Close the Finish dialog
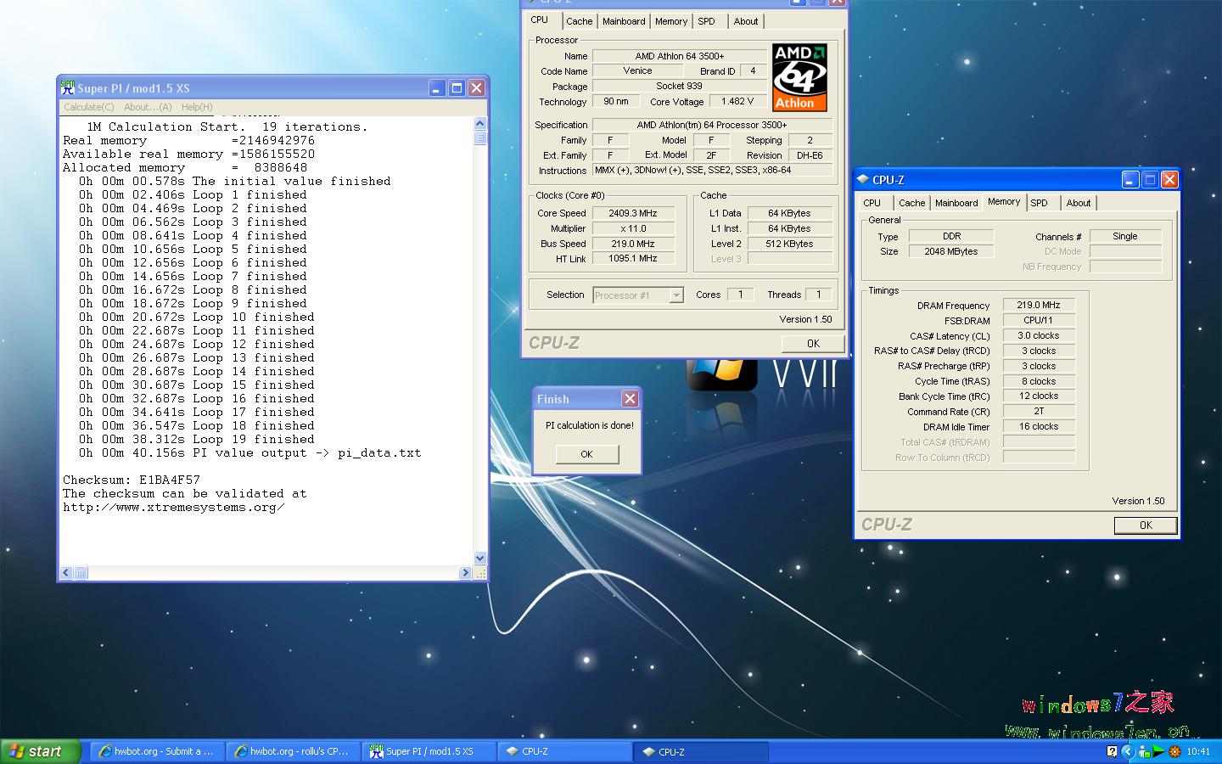1222x764 pixels. pos(630,398)
